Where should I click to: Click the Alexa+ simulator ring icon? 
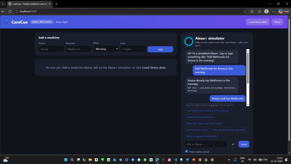pos(188,42)
